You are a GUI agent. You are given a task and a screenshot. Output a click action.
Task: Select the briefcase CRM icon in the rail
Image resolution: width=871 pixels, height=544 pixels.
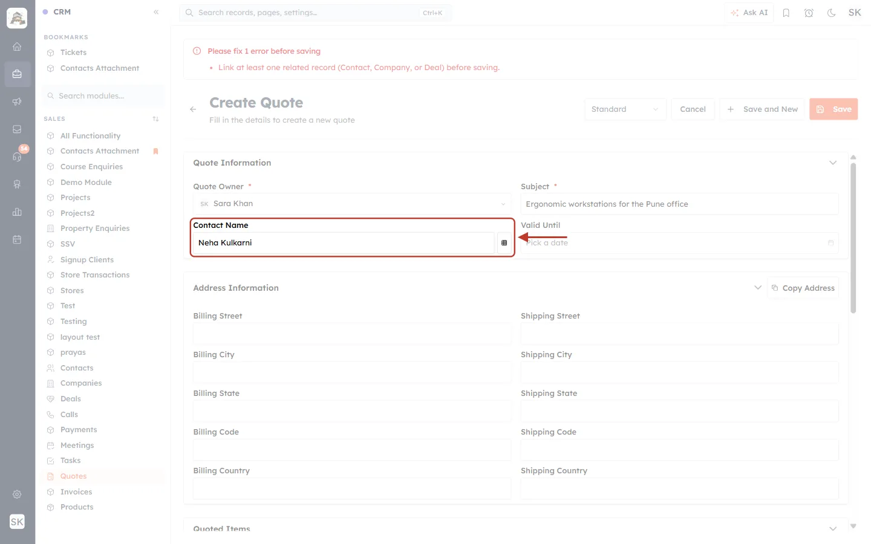click(x=17, y=74)
